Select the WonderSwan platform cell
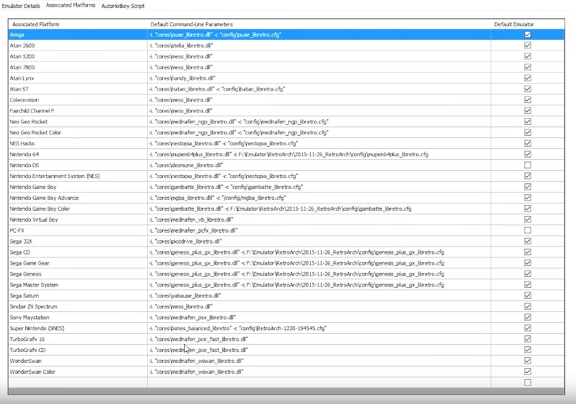 pos(78,360)
